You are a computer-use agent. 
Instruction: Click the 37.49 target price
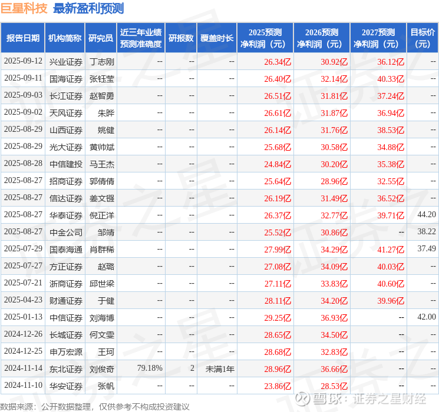(x=427, y=248)
